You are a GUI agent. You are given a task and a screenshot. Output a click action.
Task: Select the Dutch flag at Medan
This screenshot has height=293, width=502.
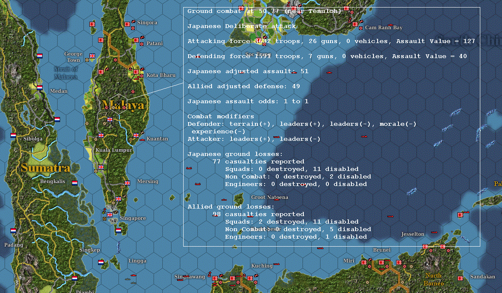[x=40, y=88]
